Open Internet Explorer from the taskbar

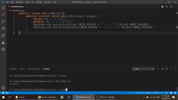pyautogui.click(x=62, y=97)
